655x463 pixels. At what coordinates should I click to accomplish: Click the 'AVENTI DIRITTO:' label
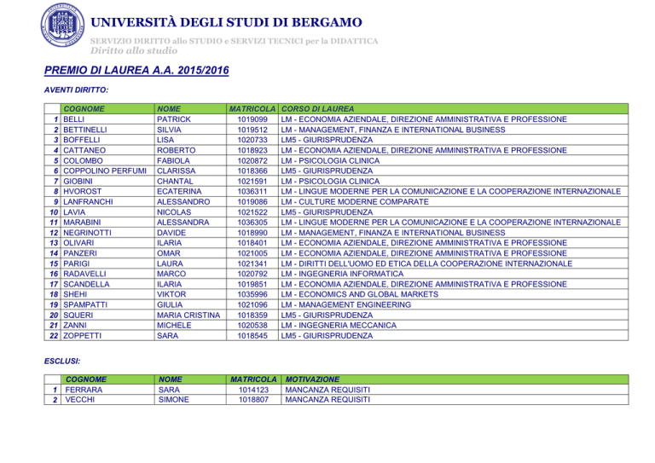77,90
